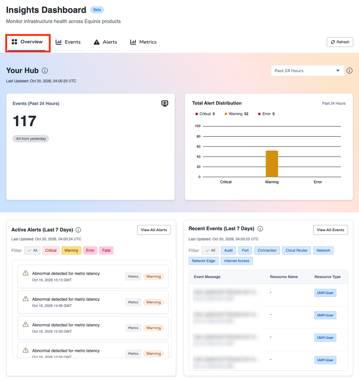
Task: Toggle the Critical alert filter chip
Action: [51, 250]
